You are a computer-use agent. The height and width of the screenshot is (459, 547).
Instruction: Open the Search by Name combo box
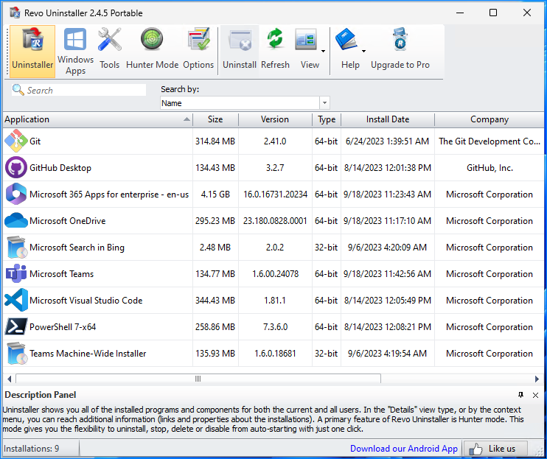[245, 103]
